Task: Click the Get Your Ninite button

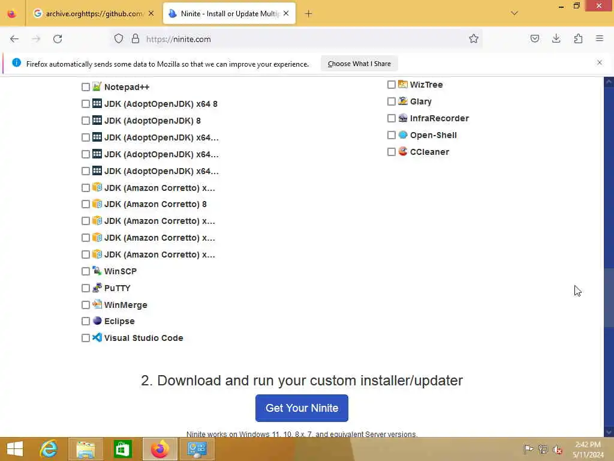Action: pos(302,408)
